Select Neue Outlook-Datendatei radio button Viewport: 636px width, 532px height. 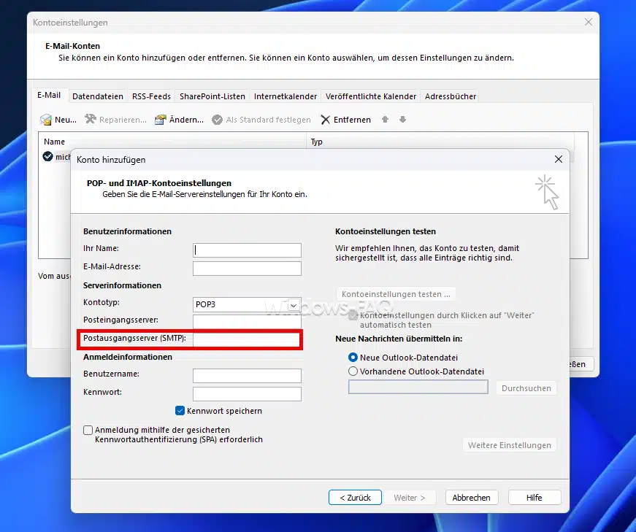(353, 357)
